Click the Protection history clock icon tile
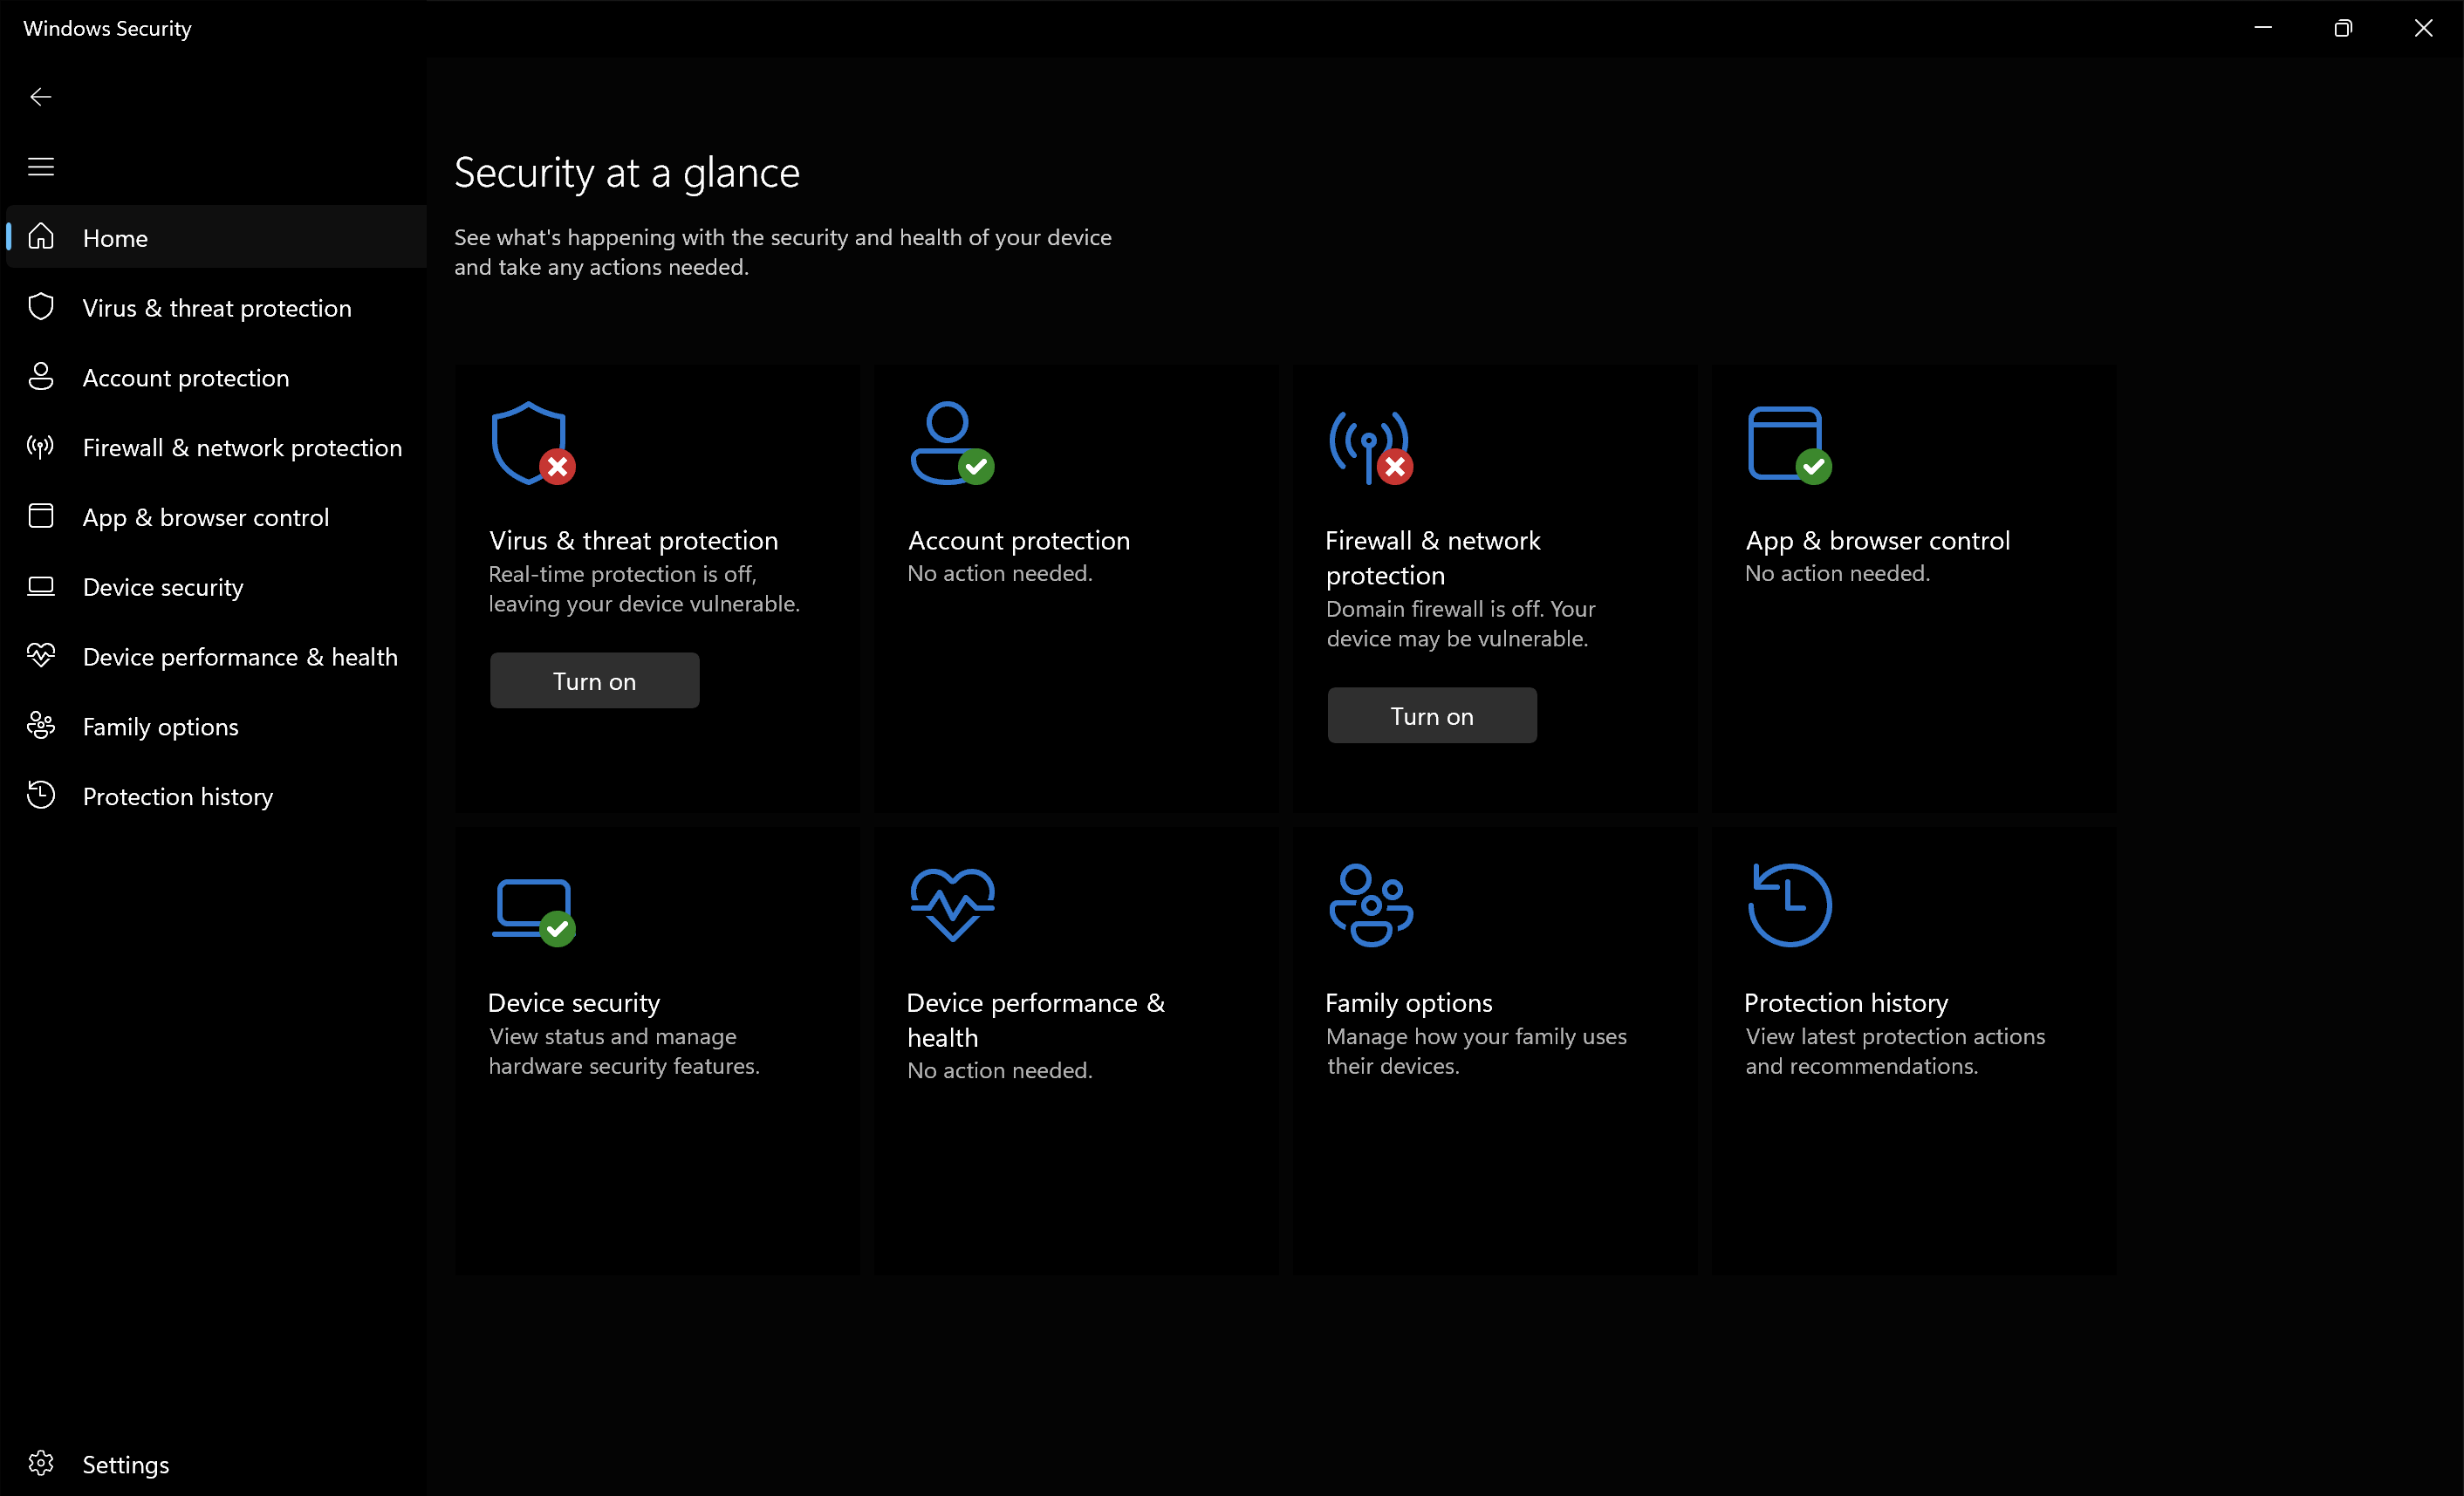The width and height of the screenshot is (2464, 1496). 1789,905
